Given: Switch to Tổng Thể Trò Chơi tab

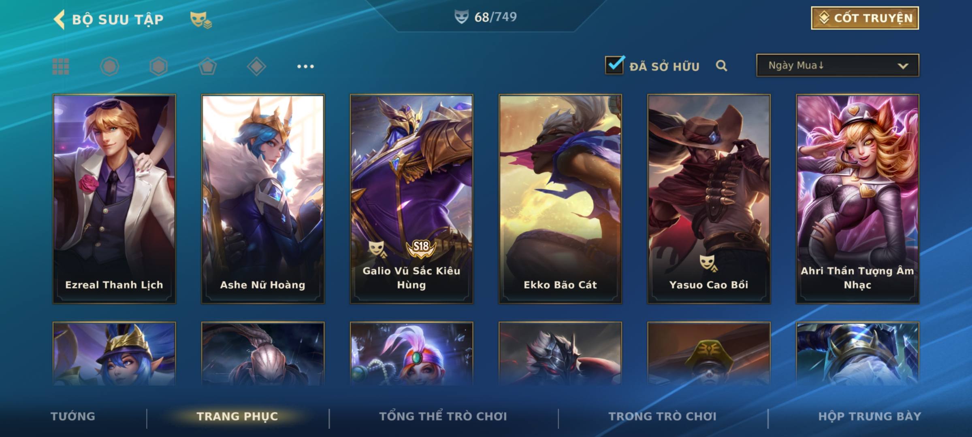Looking at the screenshot, I should point(443,416).
